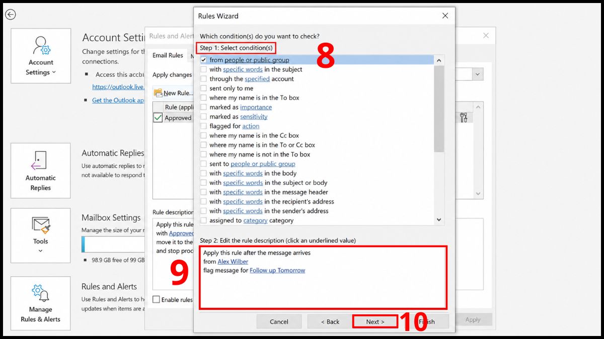
Task: Close the Rules Wizard dialog
Action: point(445,16)
